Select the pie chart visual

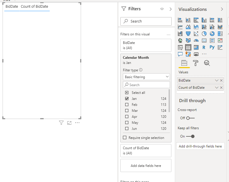pos(204,34)
